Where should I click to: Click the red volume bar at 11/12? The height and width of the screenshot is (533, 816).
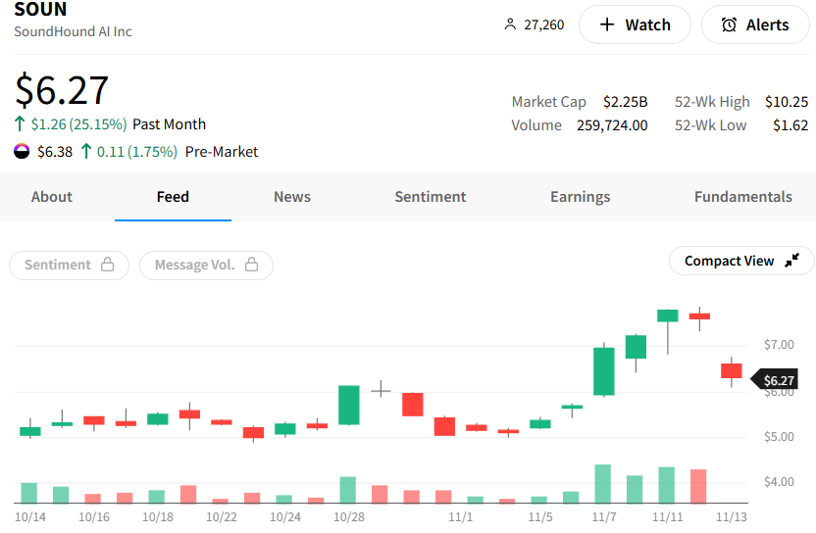pos(698,486)
